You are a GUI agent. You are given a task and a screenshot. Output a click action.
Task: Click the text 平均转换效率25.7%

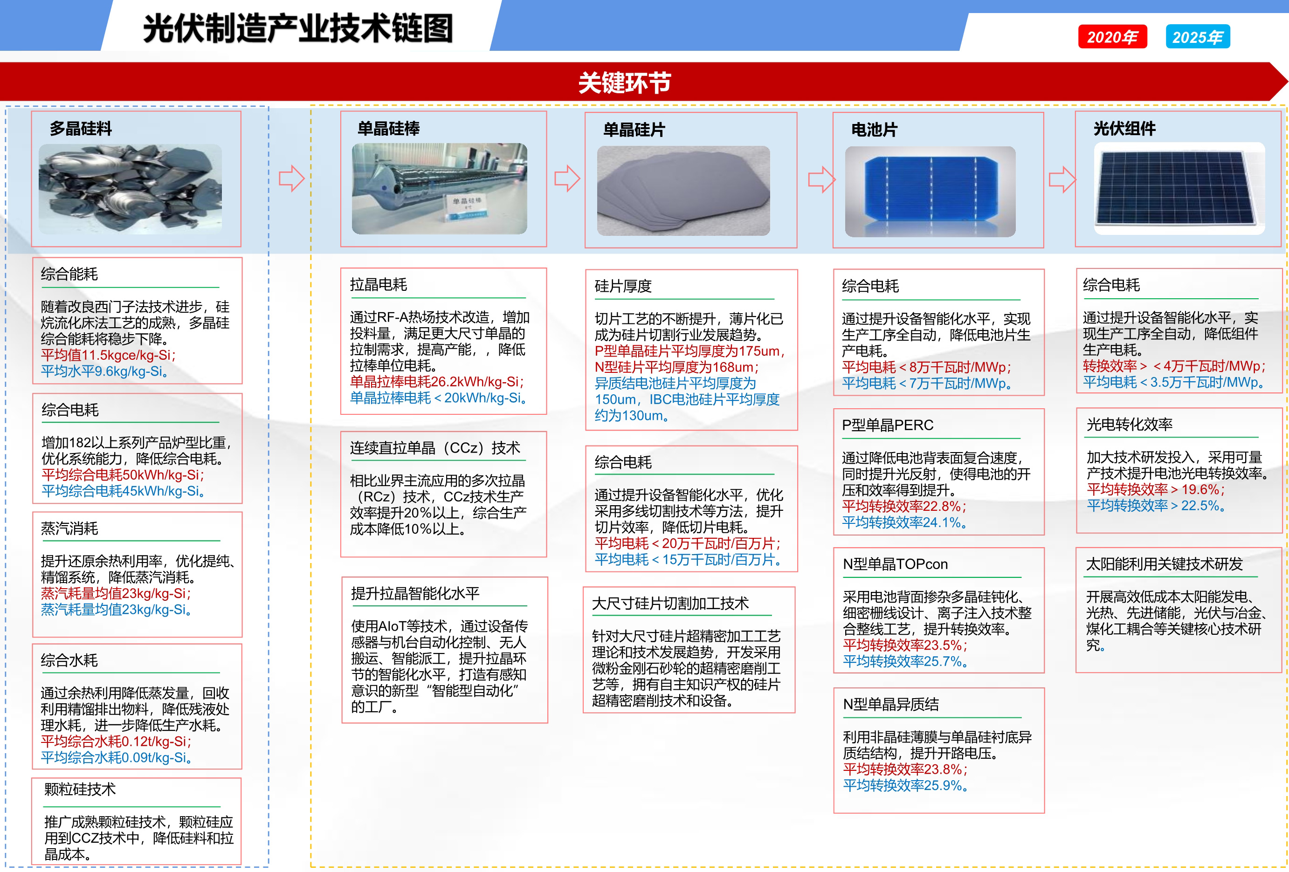click(x=906, y=661)
